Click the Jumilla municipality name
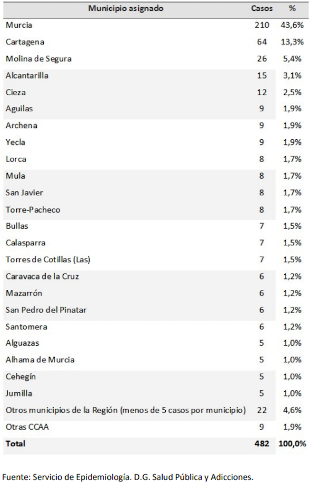The width and height of the screenshot is (309, 483). click(19, 393)
